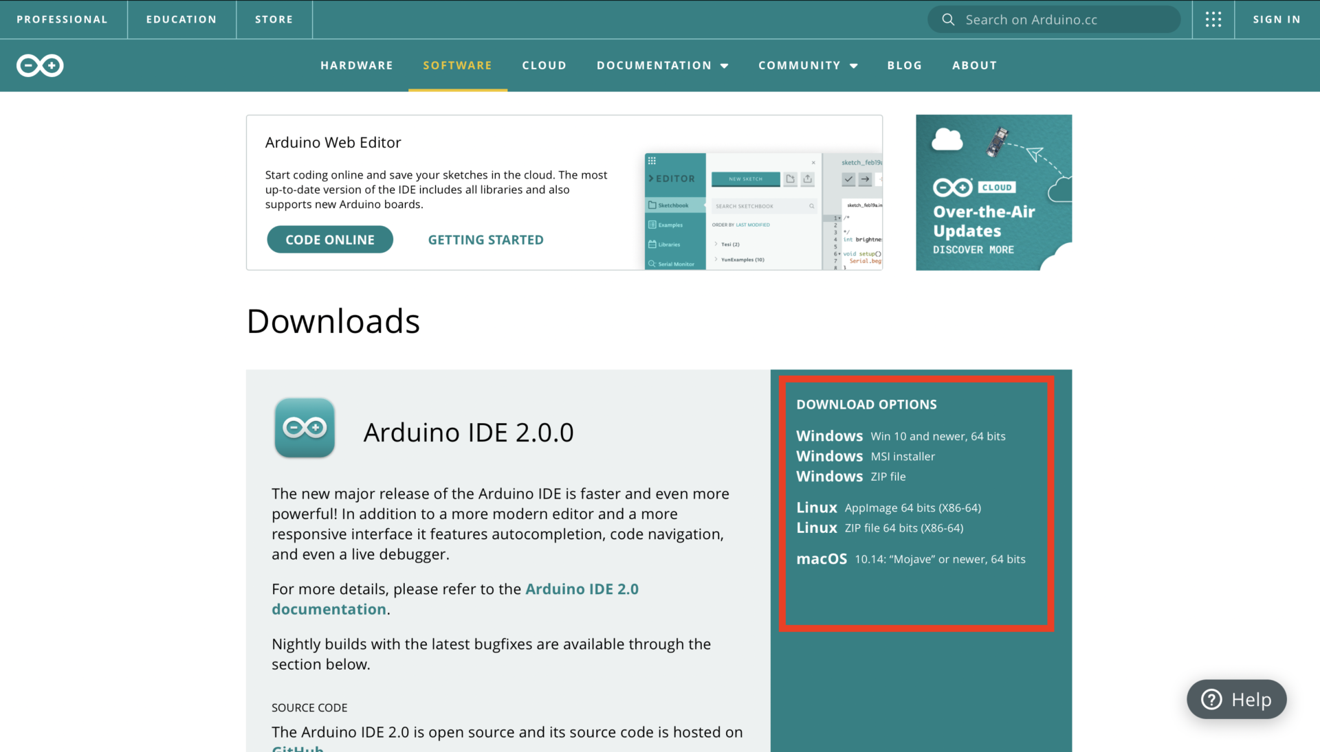Expand the Community dropdown arrow
The width and height of the screenshot is (1320, 752).
pyautogui.click(x=854, y=66)
